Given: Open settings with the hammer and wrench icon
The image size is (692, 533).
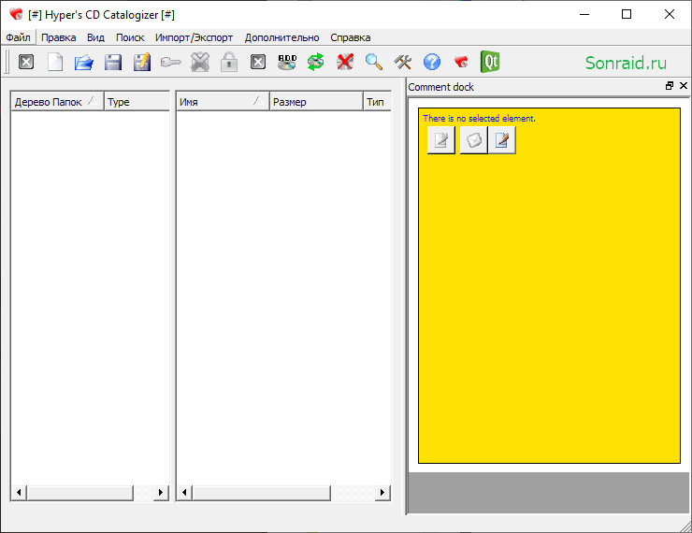Looking at the screenshot, I should [x=402, y=63].
